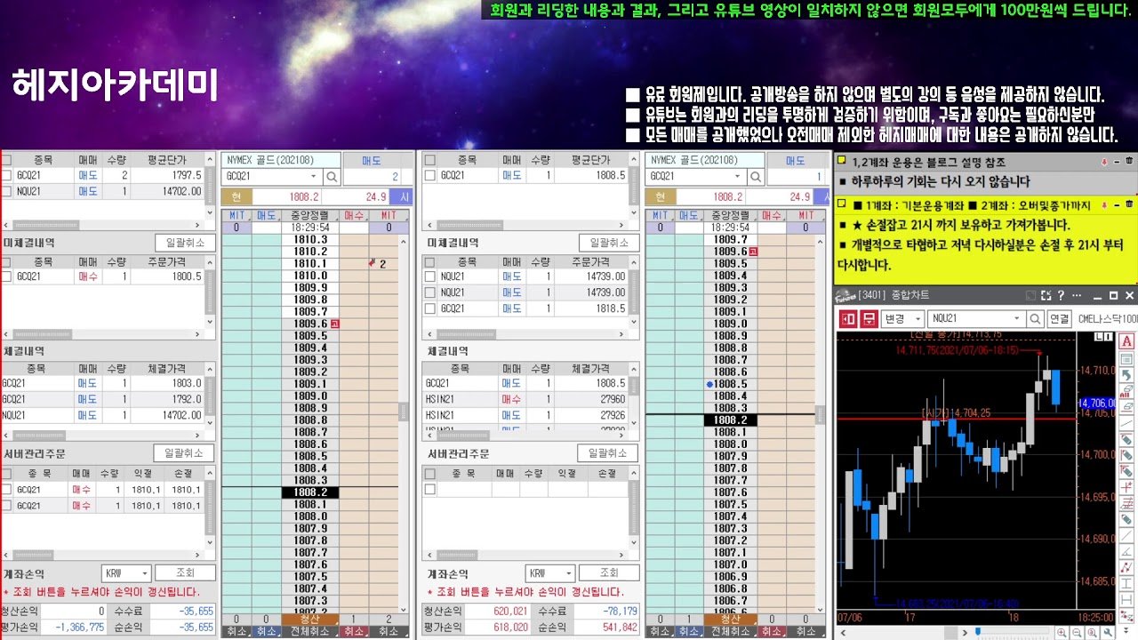Click the search icon in left GCQ21 order ladder
Viewport: 1138px width, 640px height.
coord(332,177)
